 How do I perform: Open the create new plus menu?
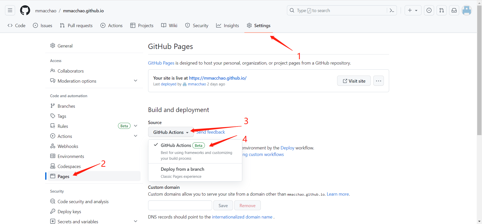click(413, 10)
